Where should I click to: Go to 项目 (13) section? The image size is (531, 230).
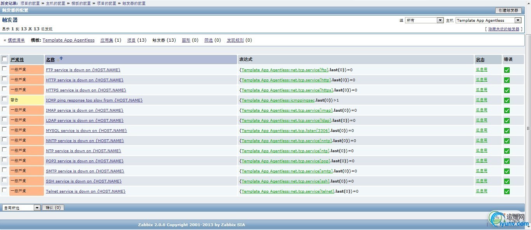click(x=131, y=40)
